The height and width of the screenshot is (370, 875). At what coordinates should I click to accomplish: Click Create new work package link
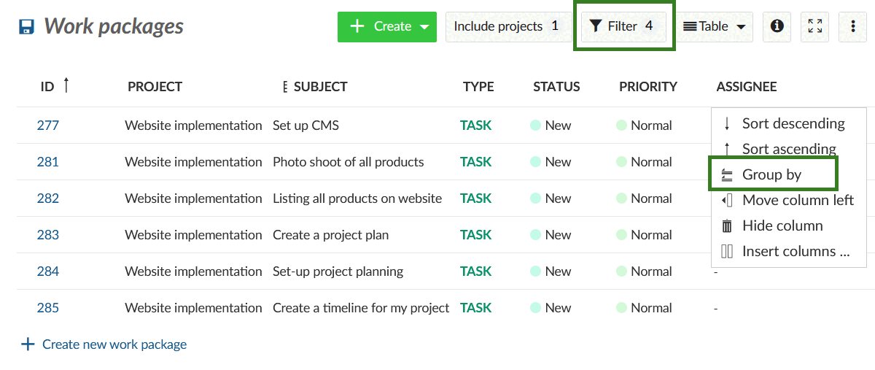[x=114, y=344]
